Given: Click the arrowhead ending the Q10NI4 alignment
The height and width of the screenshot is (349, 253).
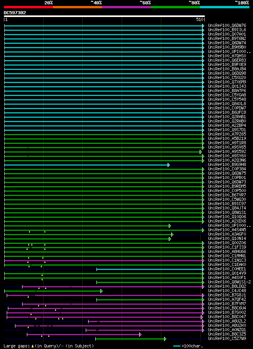Looking at the screenshot, I should tap(170, 239).
